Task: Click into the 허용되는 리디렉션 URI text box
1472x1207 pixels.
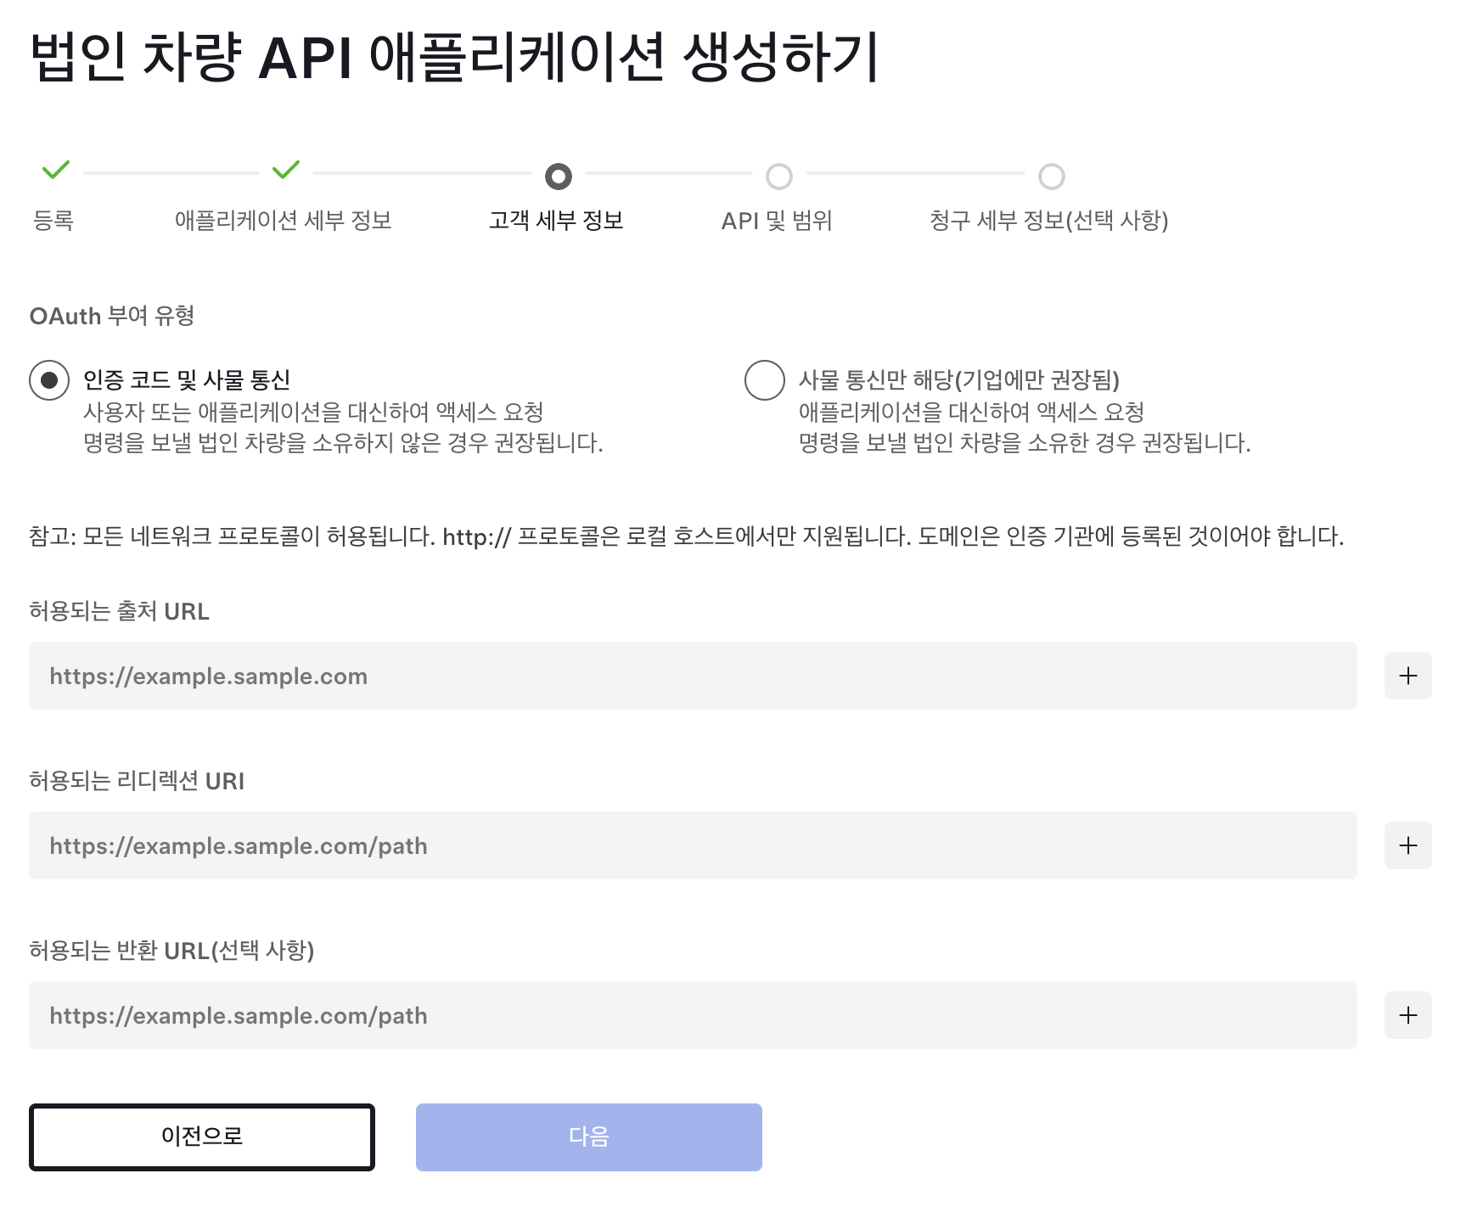Action: [x=692, y=845]
